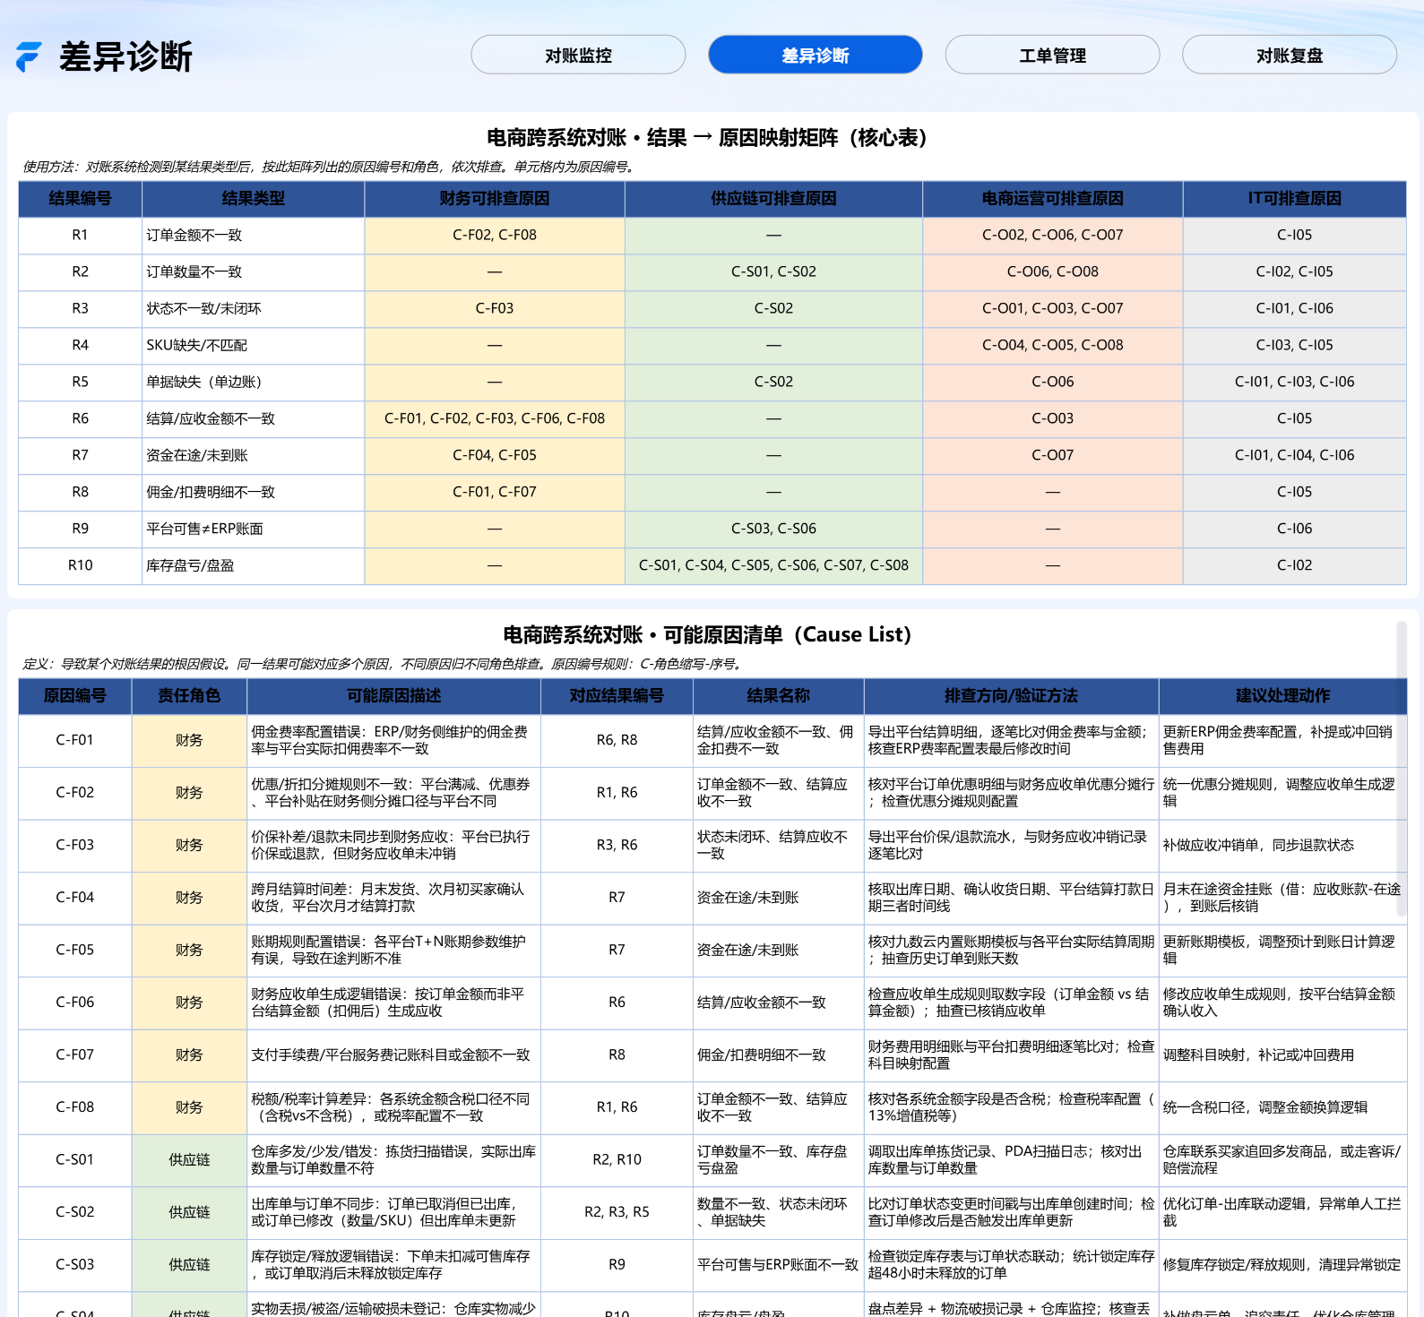
Task: Click the 结果类型 column header
Action: [x=254, y=199]
